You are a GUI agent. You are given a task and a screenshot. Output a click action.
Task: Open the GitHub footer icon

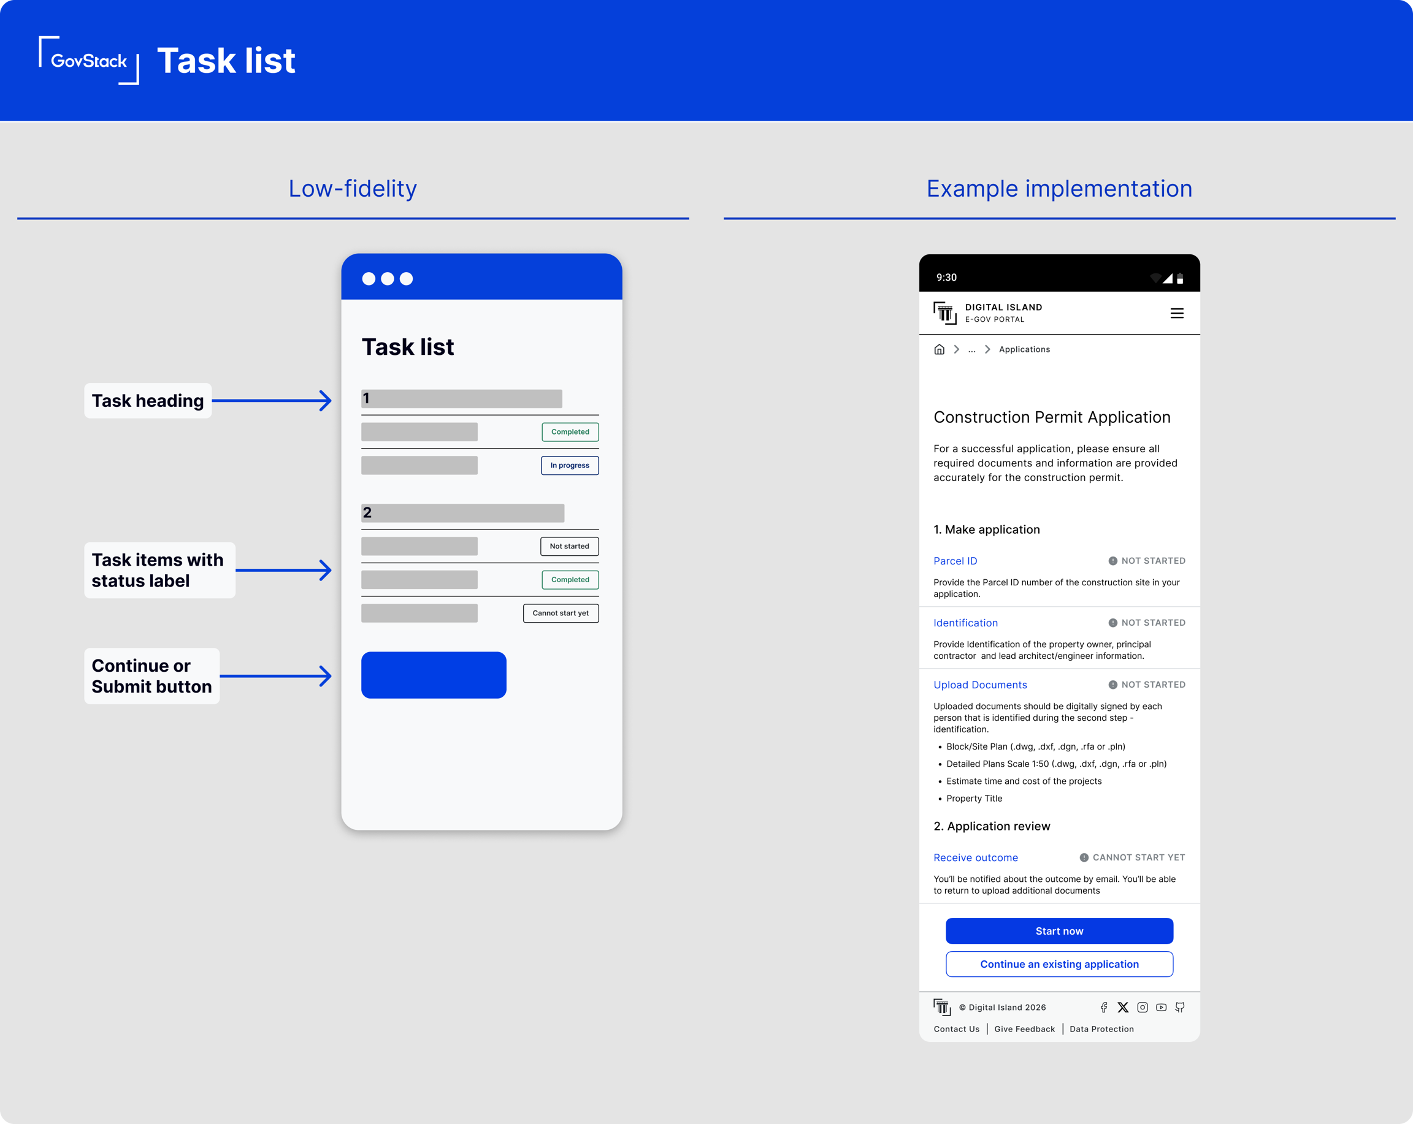(x=1180, y=1008)
